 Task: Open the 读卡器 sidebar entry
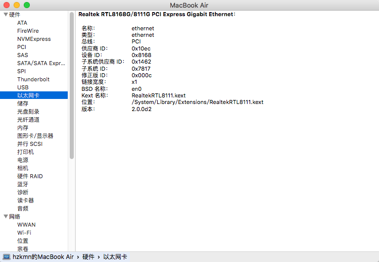coord(25,200)
